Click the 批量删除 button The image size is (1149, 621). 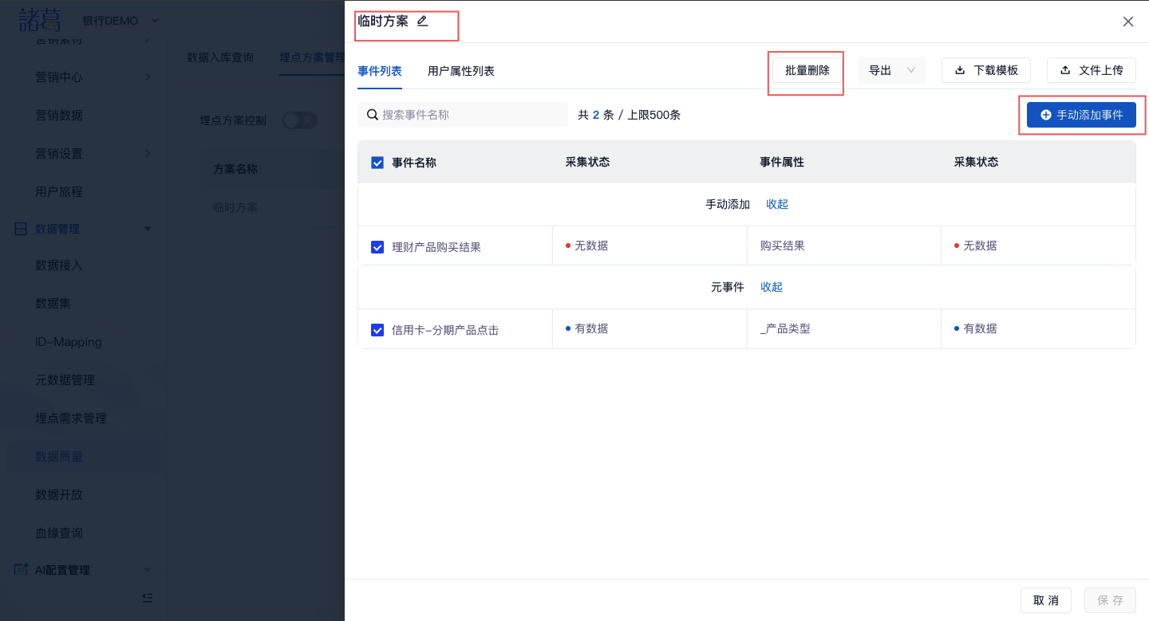(807, 70)
